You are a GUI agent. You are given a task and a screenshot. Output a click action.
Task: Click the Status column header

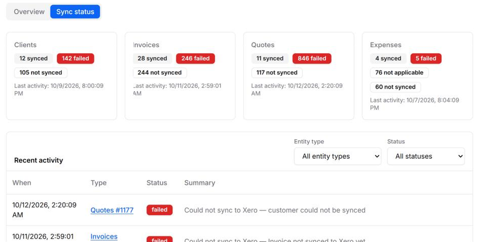[156, 183]
